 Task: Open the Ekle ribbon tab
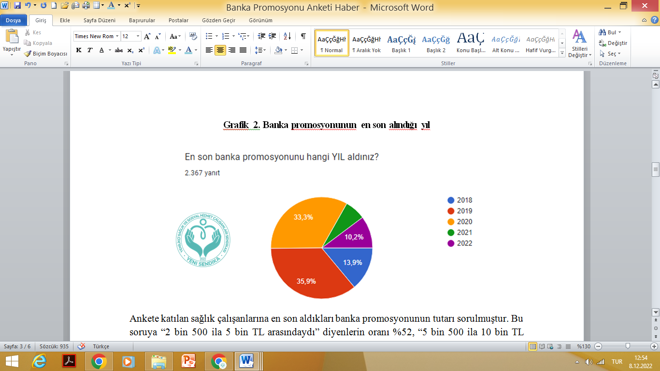point(65,20)
